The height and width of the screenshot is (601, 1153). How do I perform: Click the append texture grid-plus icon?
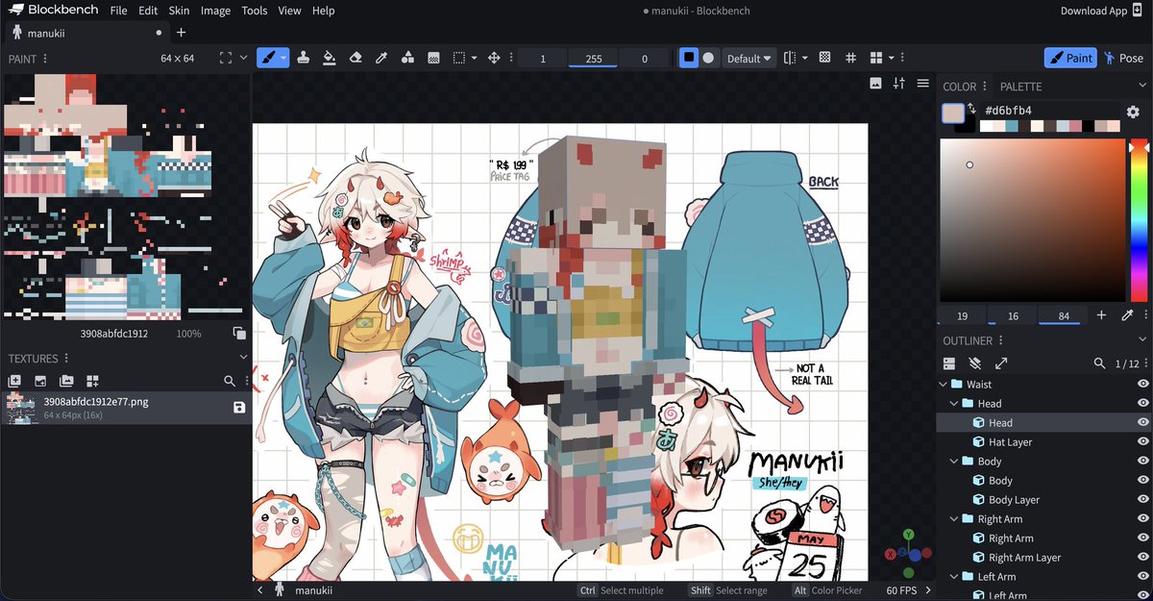(x=92, y=381)
